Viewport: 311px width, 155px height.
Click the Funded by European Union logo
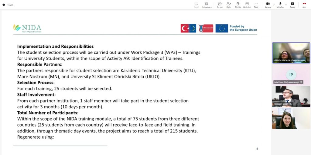point(236,28)
